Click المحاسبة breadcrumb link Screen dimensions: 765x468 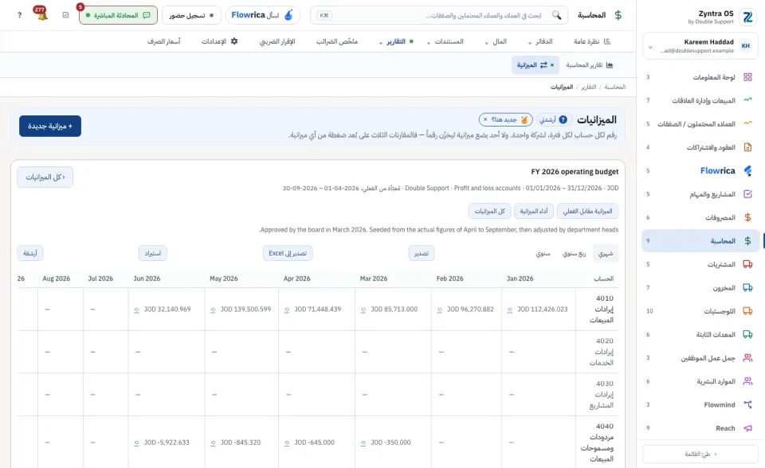coord(614,87)
